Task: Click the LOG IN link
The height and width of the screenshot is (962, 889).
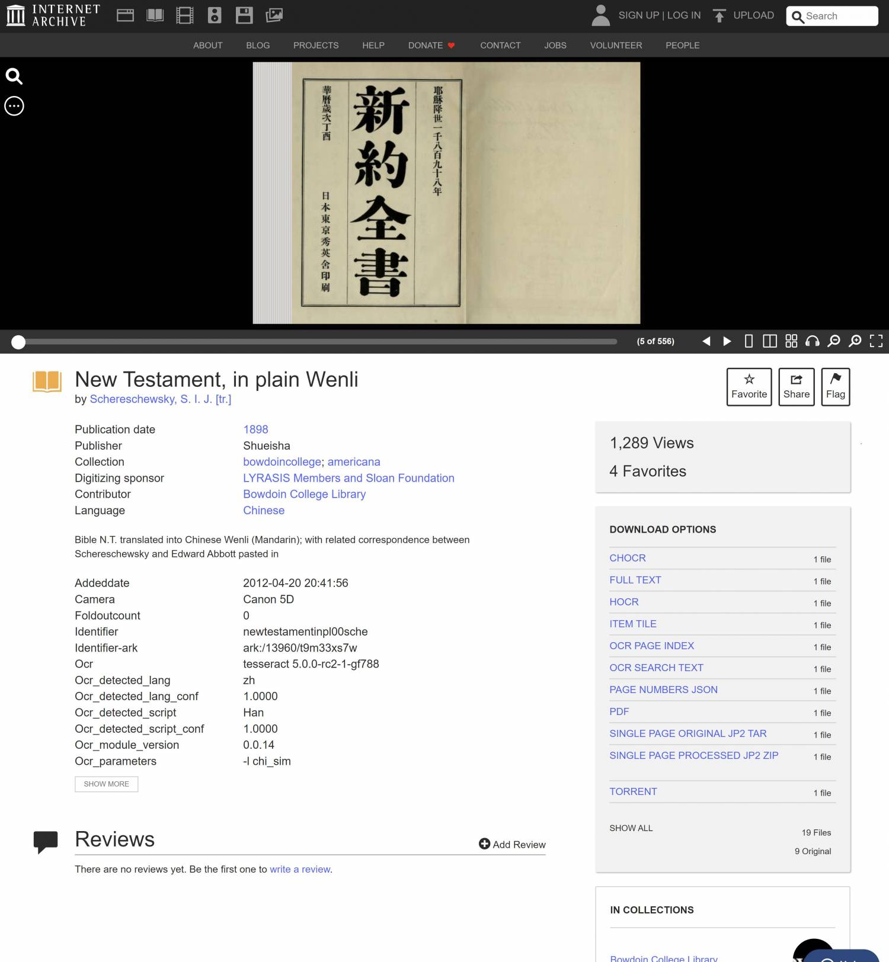Action: pos(684,15)
